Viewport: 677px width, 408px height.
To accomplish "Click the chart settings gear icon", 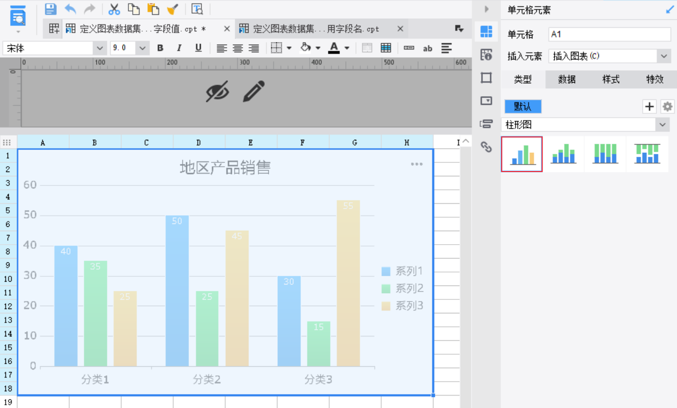I will click(x=667, y=106).
